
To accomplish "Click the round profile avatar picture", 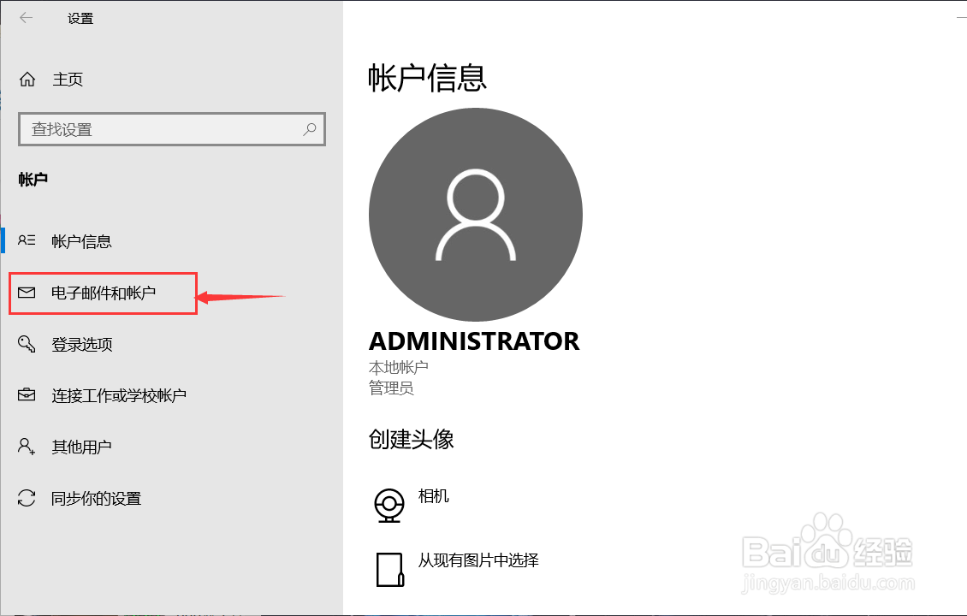I will [x=476, y=214].
